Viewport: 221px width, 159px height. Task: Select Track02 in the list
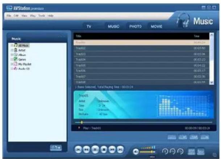coord(141,48)
